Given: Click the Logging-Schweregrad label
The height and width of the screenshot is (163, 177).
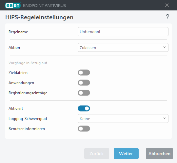Looking at the screenshot, I should (x=28, y=119).
